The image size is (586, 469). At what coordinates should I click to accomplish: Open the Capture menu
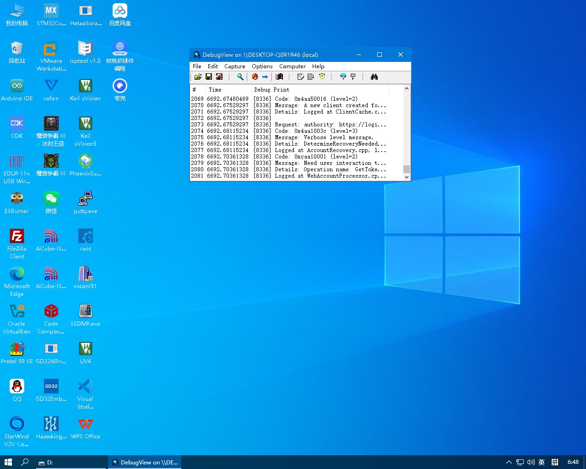(x=234, y=66)
